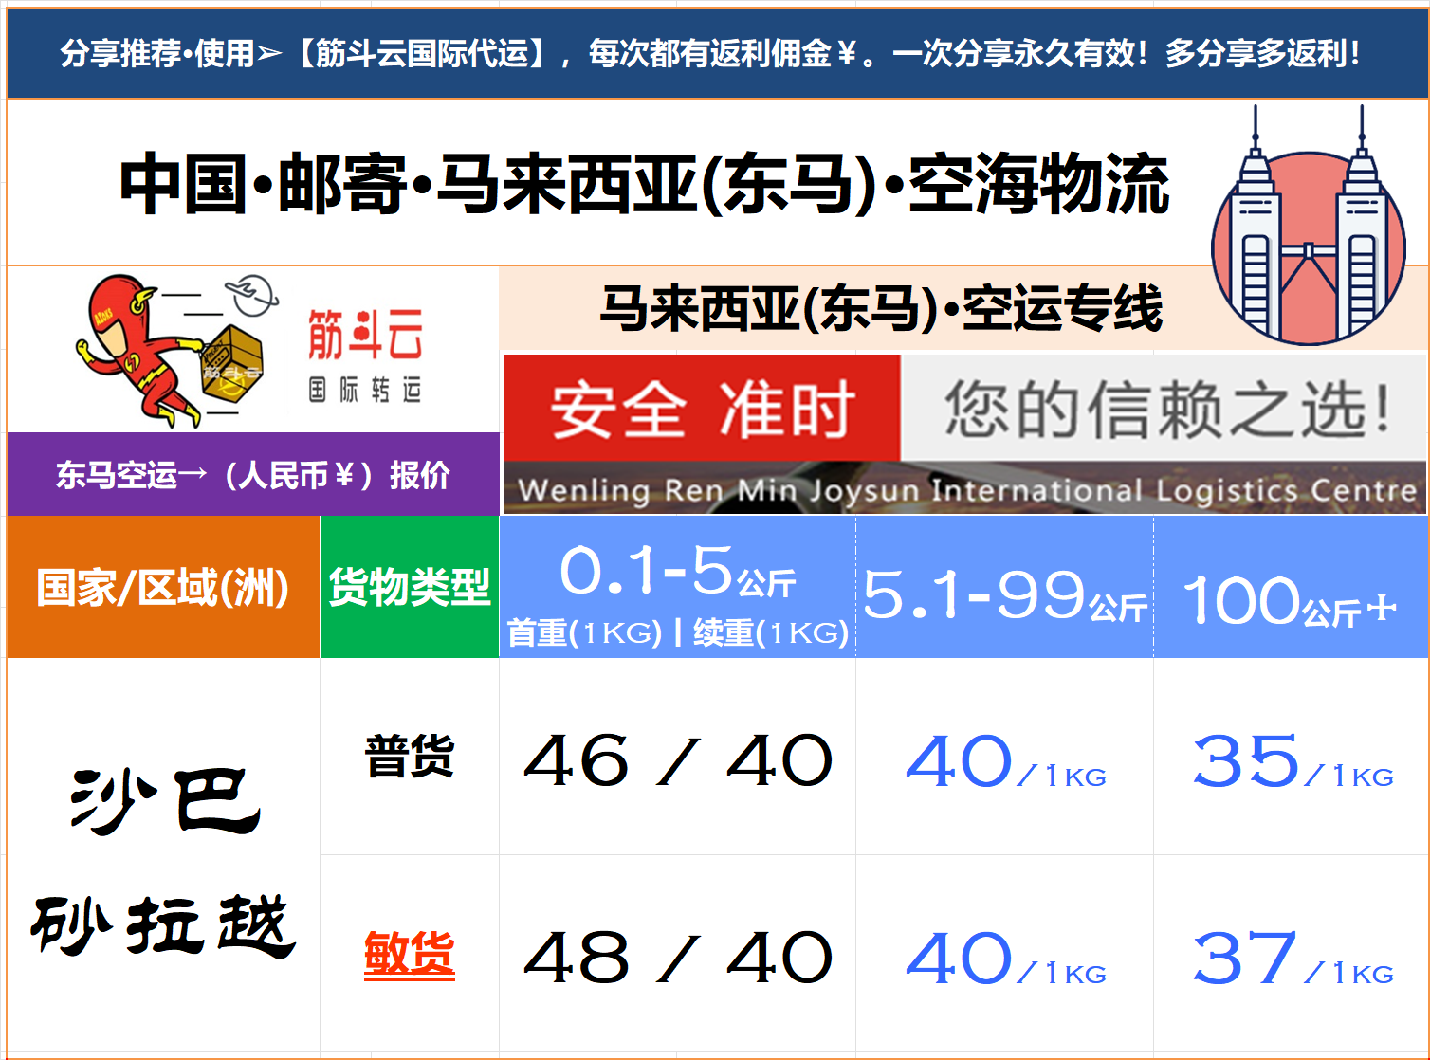Select the 普货 cargo type cell
Viewport: 1430px width, 1060px height.
410,757
